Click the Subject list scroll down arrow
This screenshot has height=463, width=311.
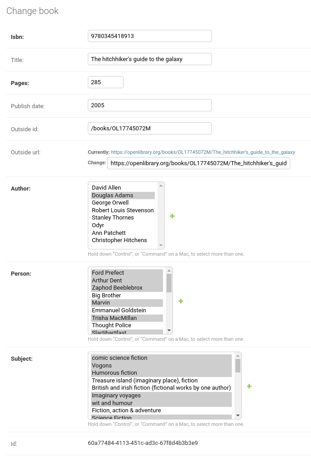click(x=238, y=415)
